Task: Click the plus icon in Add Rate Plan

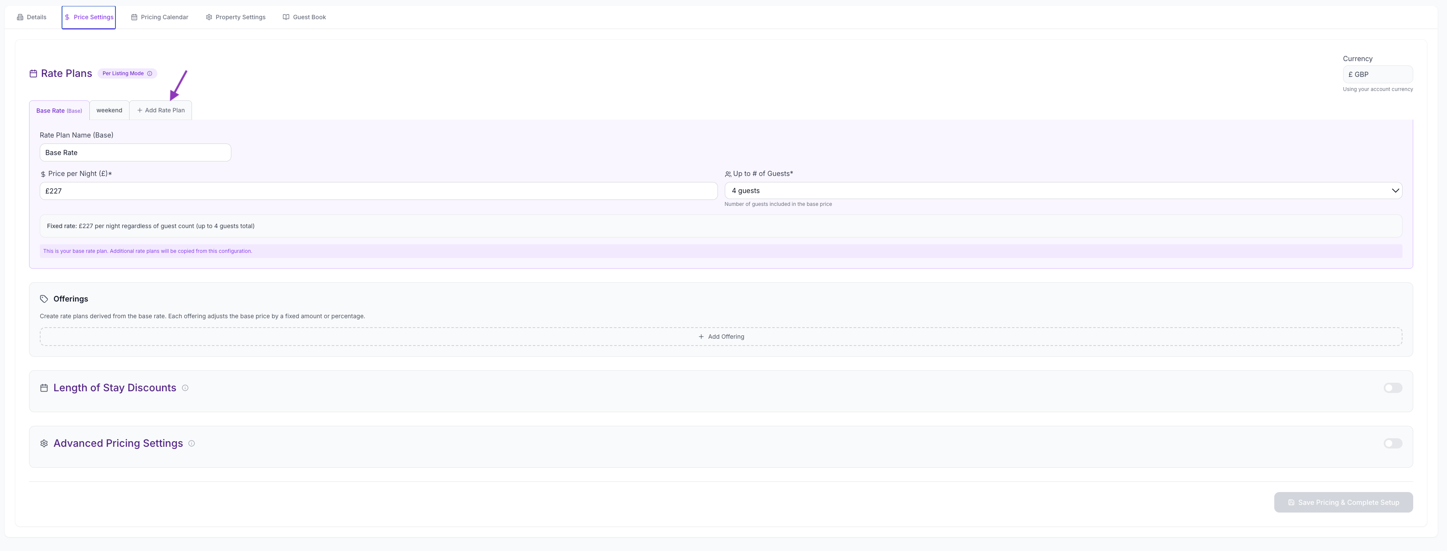Action: pyautogui.click(x=140, y=111)
